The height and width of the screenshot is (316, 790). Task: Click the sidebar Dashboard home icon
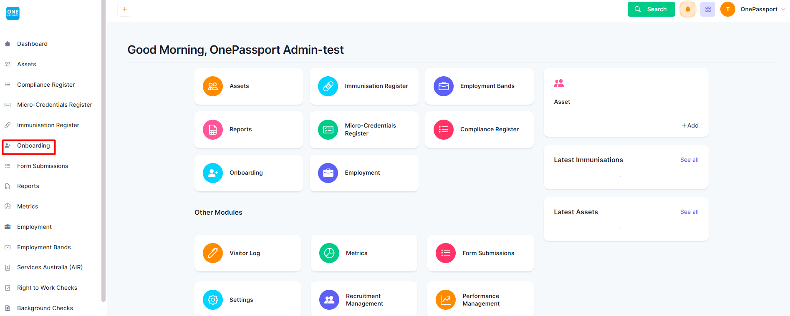tap(8, 44)
